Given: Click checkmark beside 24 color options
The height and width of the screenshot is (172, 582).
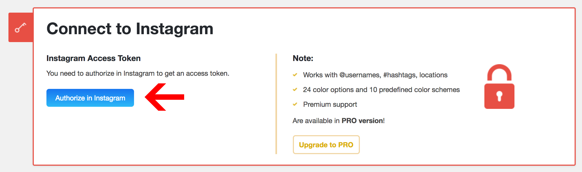Looking at the screenshot, I should click(295, 89).
